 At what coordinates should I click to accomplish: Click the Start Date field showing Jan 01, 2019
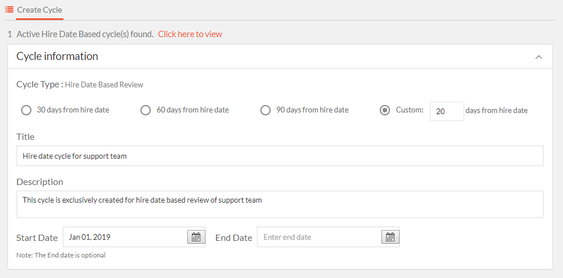(125, 237)
